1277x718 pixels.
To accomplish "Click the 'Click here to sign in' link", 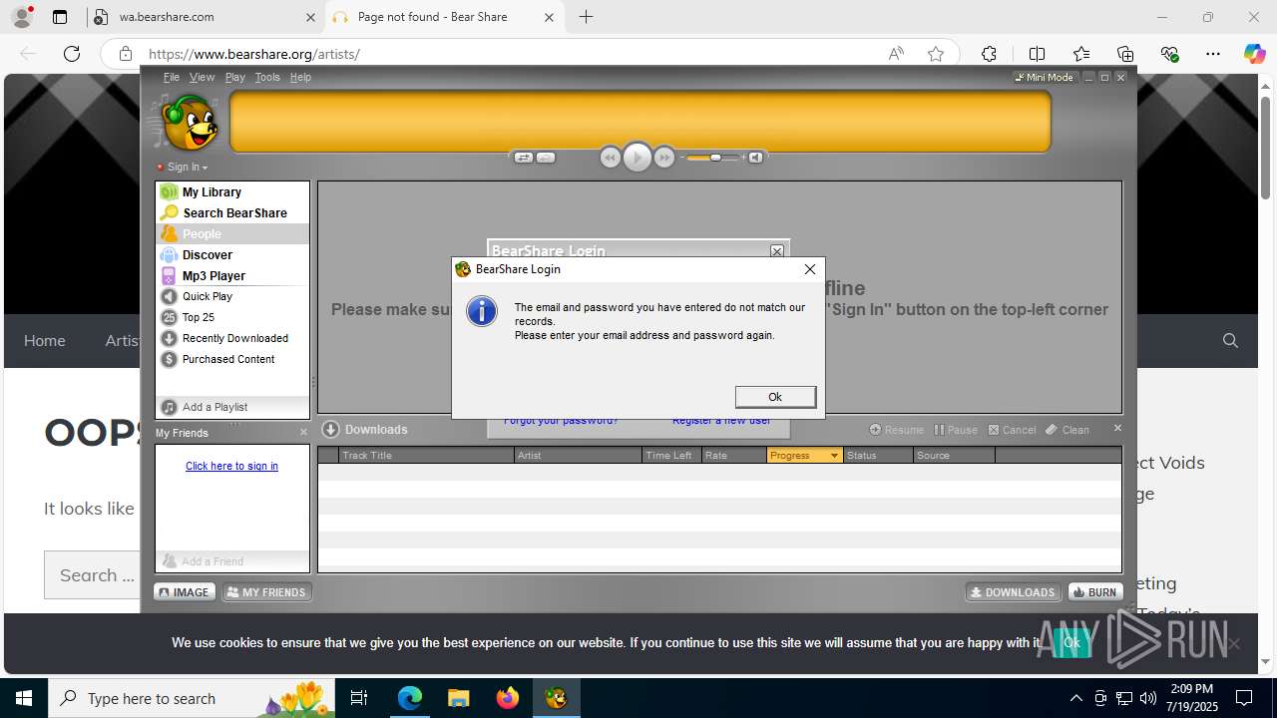I will coord(231,466).
